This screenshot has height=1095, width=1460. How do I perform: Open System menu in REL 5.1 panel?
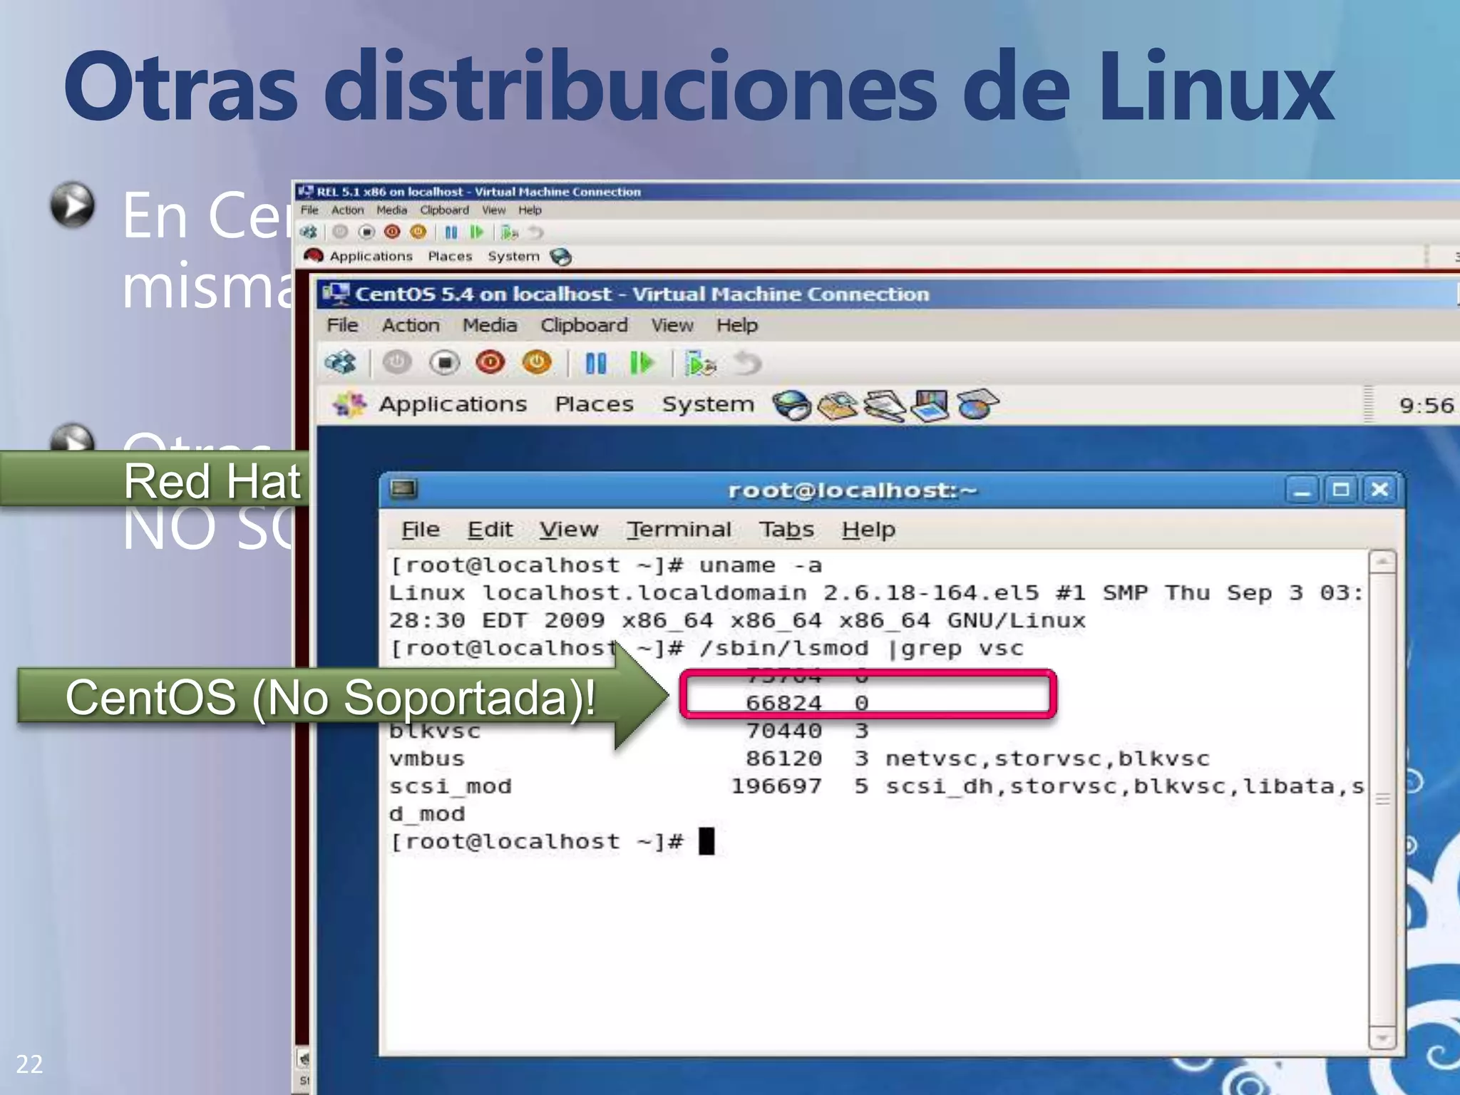(x=513, y=257)
